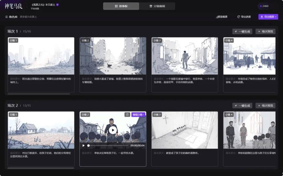The image size is (283, 176).
Task: Click the delete icon on Scene 2 shot 2
Action: [127, 114]
